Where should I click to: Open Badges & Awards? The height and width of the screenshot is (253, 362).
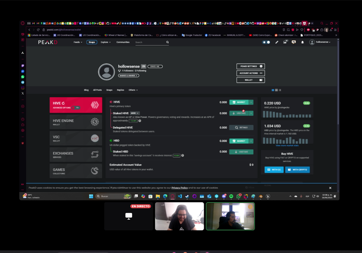point(129,75)
